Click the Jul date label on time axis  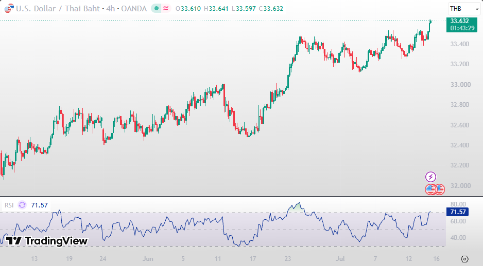click(x=340, y=259)
